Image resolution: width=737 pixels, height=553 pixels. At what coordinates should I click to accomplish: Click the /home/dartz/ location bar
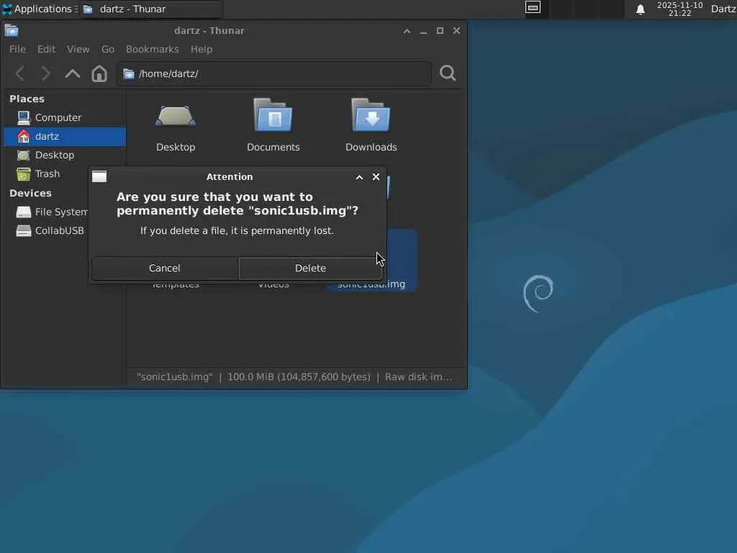(x=274, y=74)
